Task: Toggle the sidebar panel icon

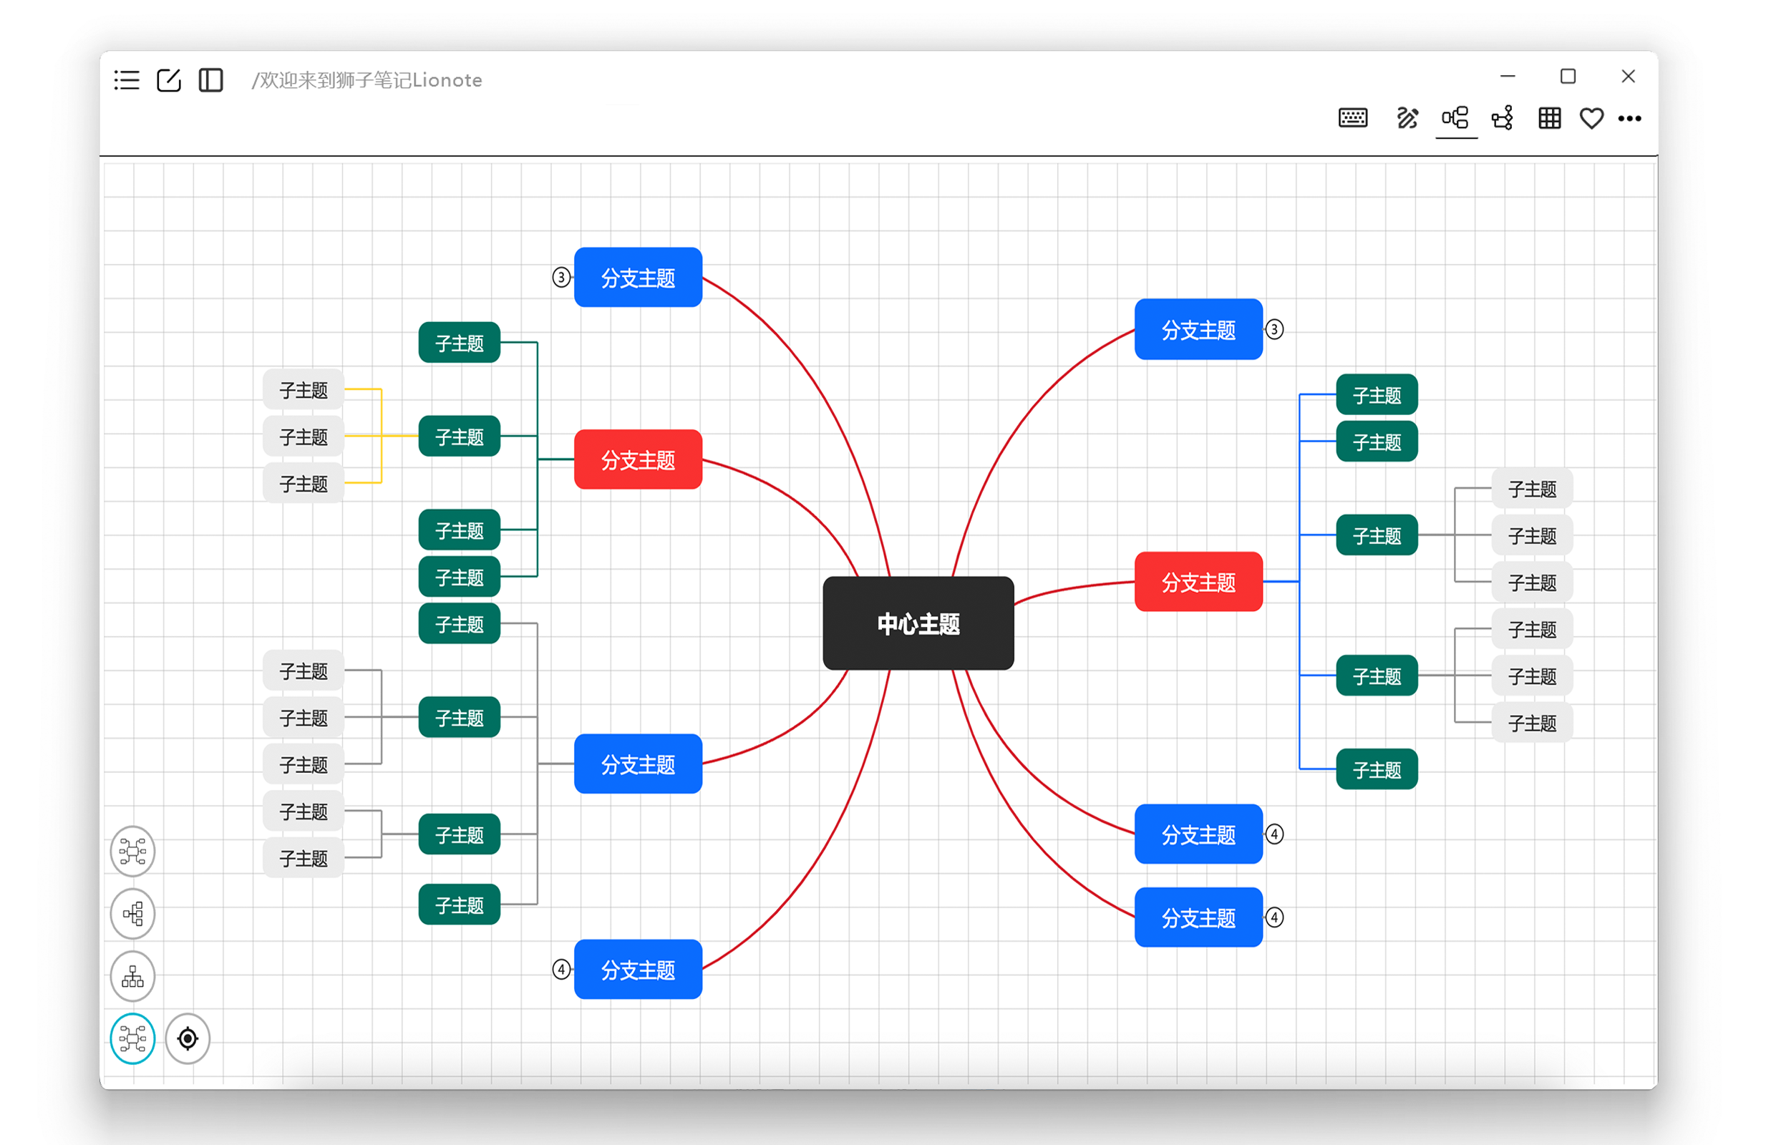Action: pos(210,80)
